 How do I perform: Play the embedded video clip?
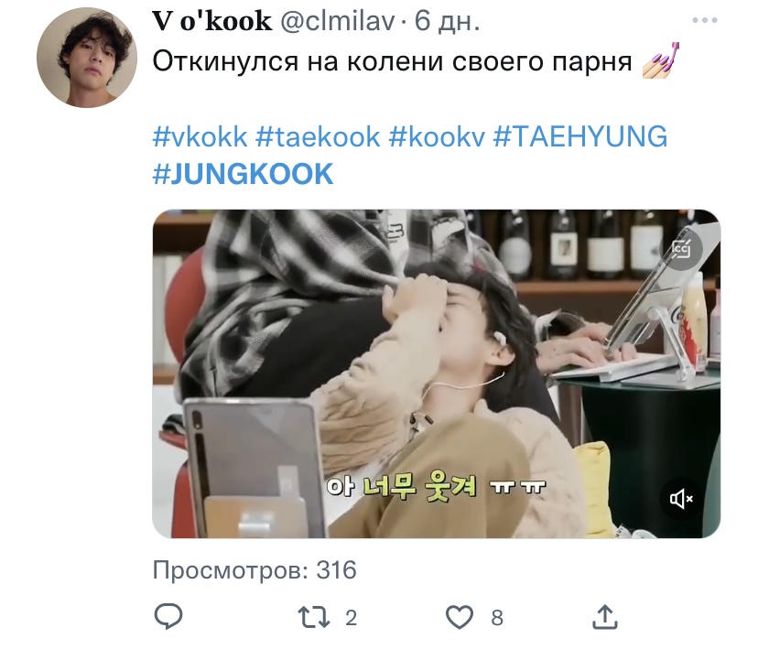pos(437,373)
